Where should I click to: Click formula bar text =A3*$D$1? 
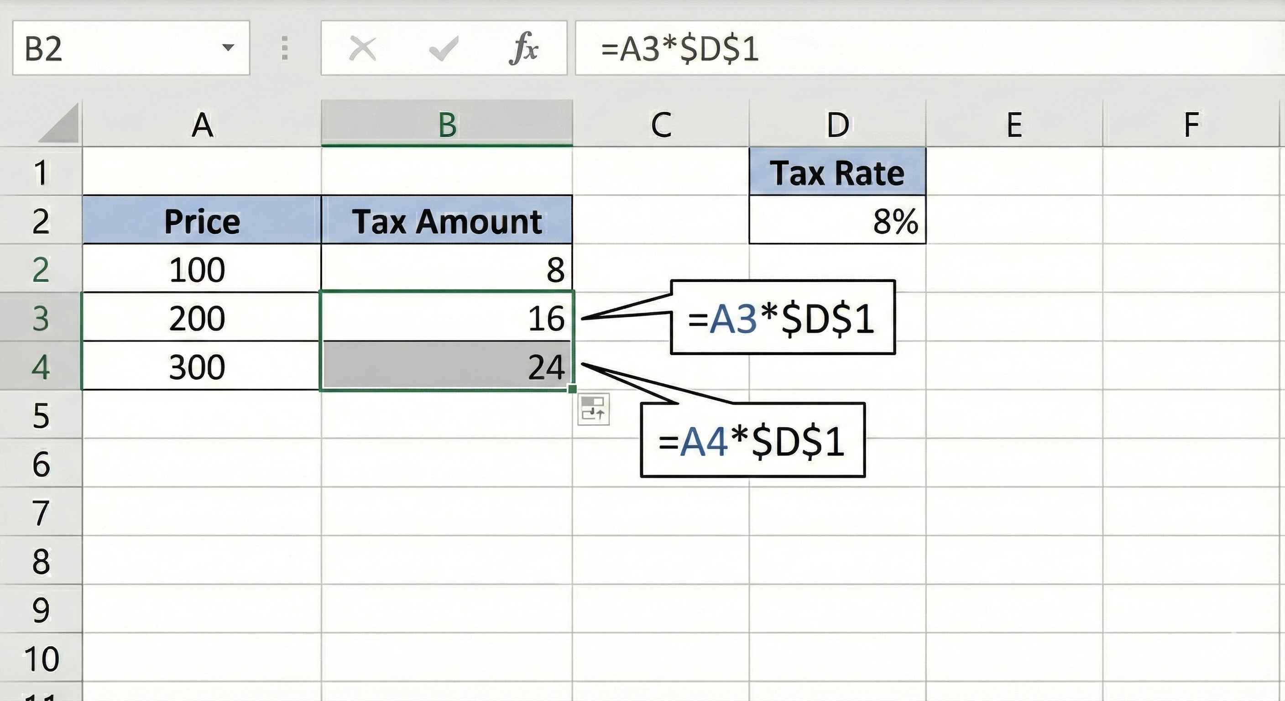pos(679,49)
